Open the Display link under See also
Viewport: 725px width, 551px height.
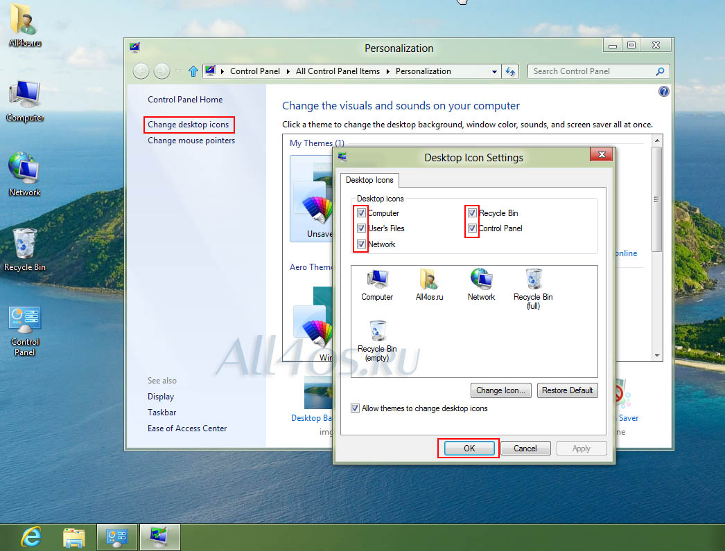(160, 397)
